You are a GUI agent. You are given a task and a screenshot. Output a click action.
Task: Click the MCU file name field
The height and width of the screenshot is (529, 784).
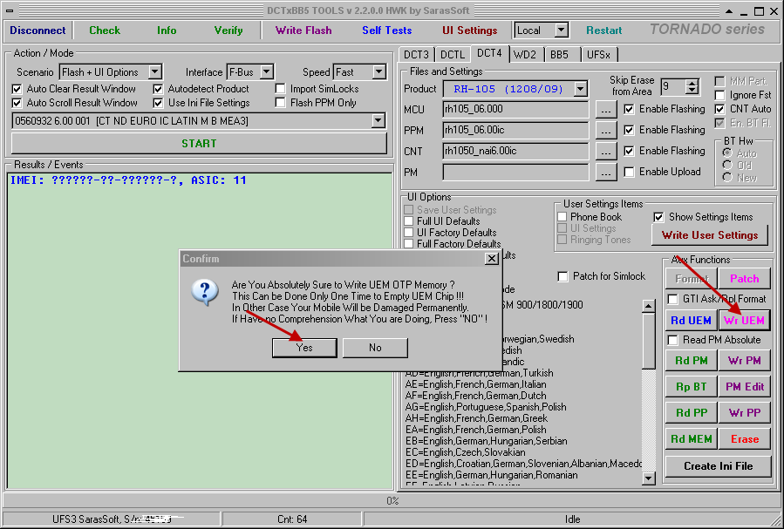515,110
